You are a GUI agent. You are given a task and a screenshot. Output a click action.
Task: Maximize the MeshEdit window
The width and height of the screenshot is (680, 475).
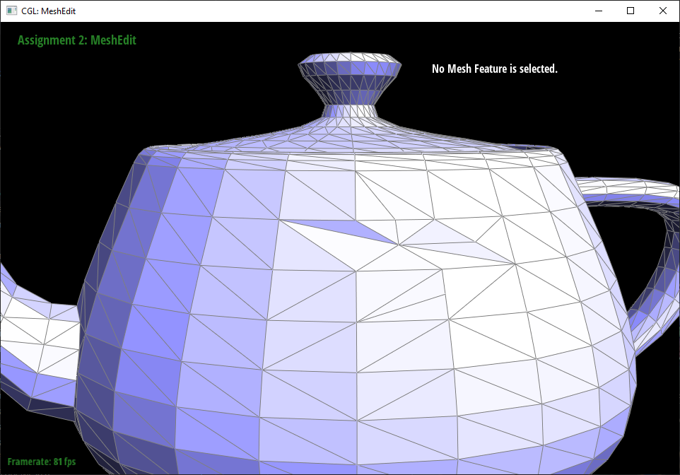click(631, 11)
